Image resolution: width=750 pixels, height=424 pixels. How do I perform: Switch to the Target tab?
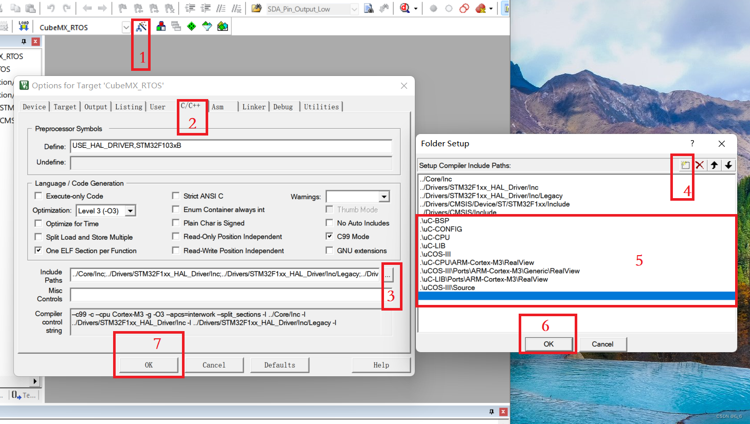point(65,107)
